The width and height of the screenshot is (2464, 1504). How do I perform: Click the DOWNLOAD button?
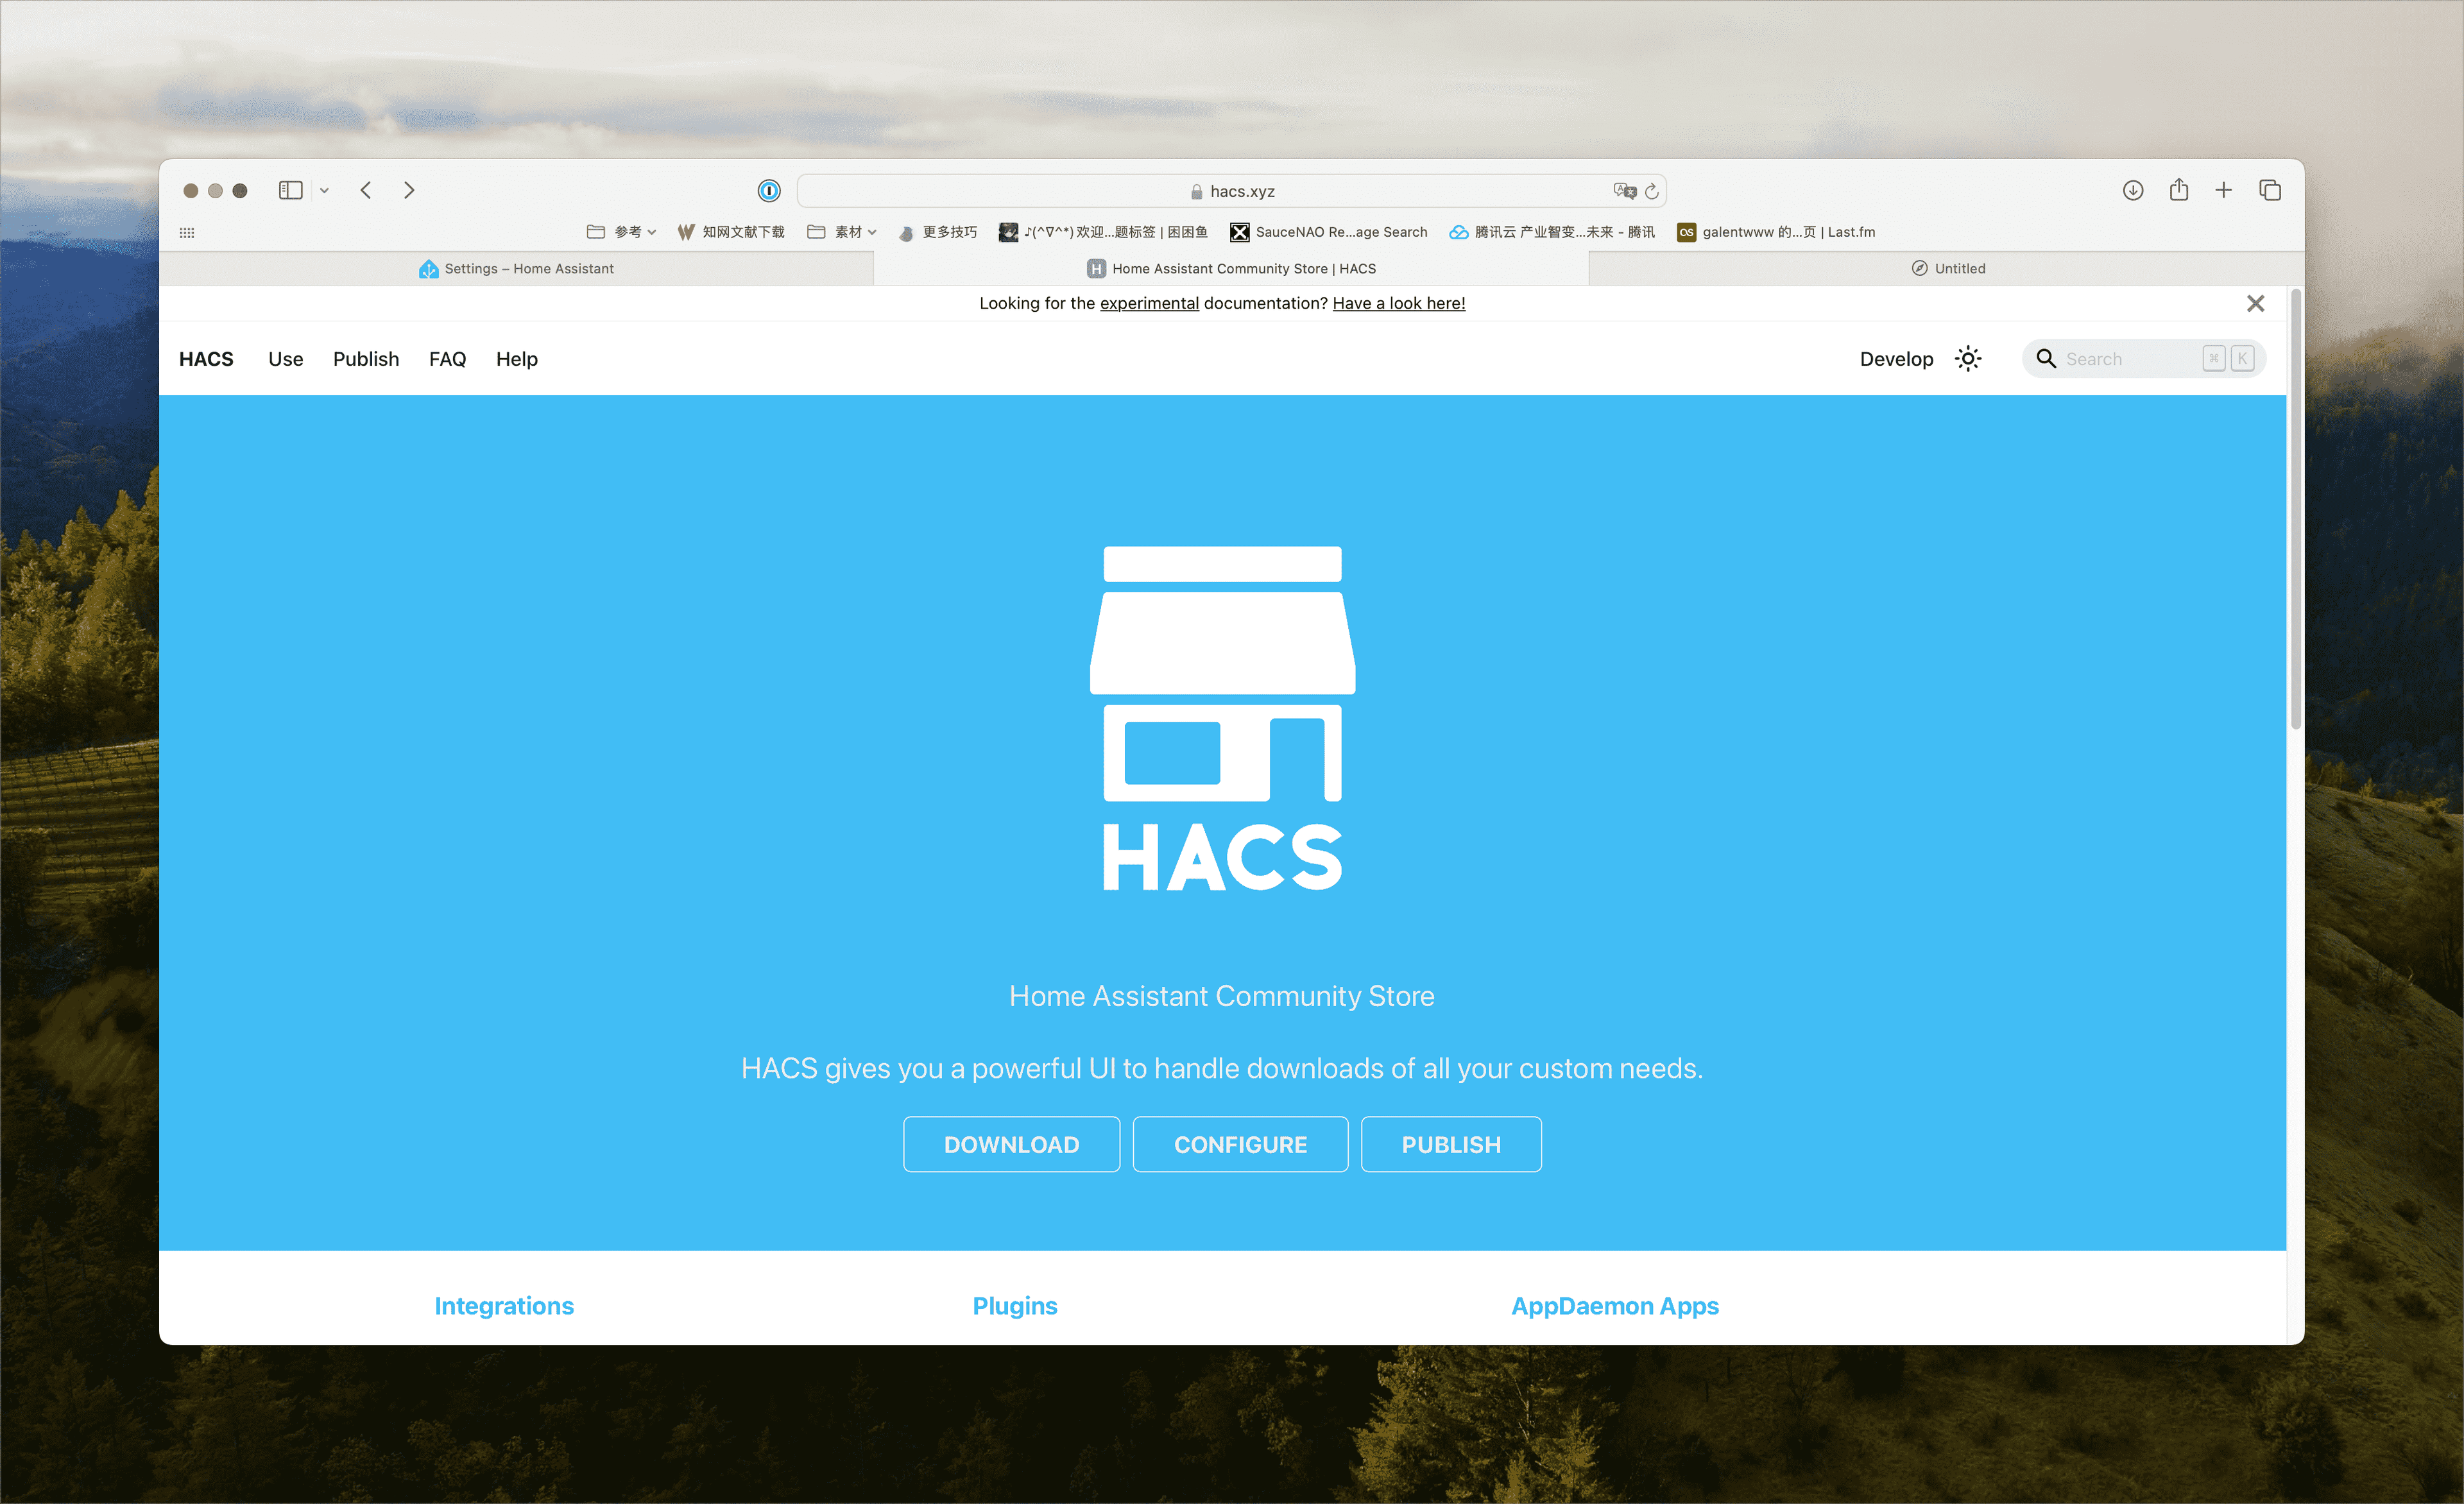click(1011, 1144)
